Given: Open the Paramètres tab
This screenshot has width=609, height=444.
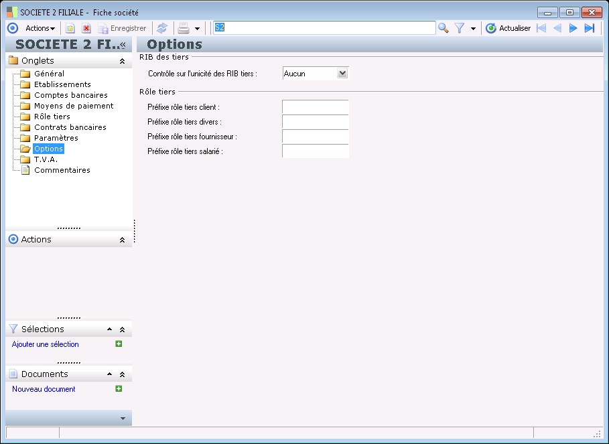Looking at the screenshot, I should pyautogui.click(x=56, y=138).
